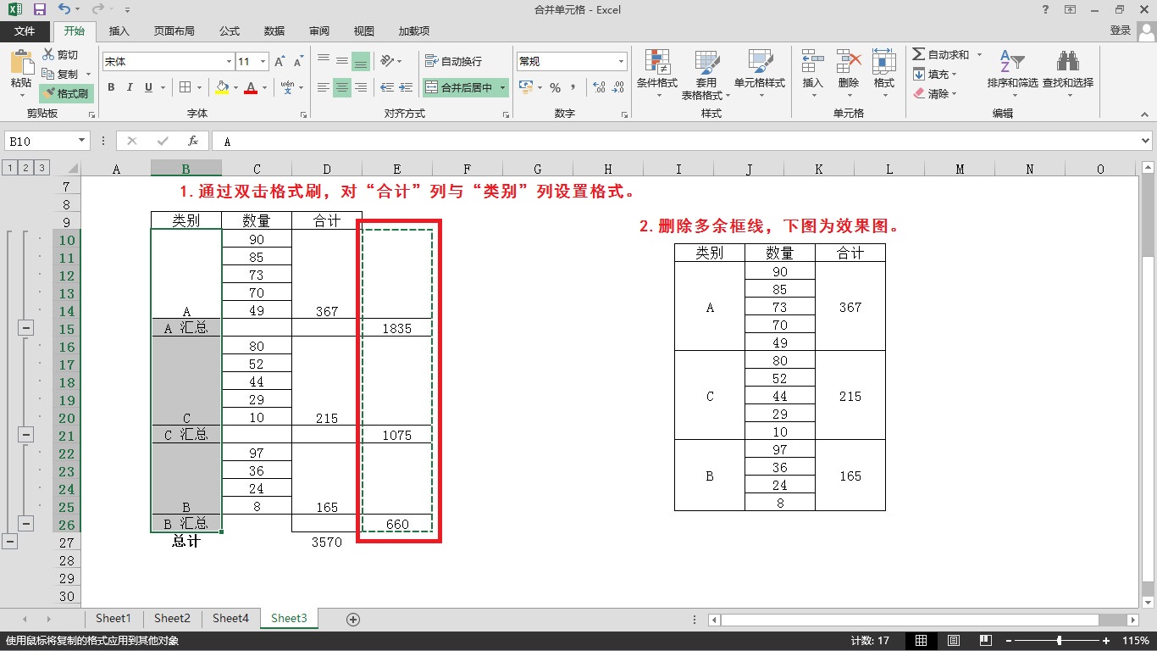Open Cell Styles (单元格样式)

[x=760, y=75]
